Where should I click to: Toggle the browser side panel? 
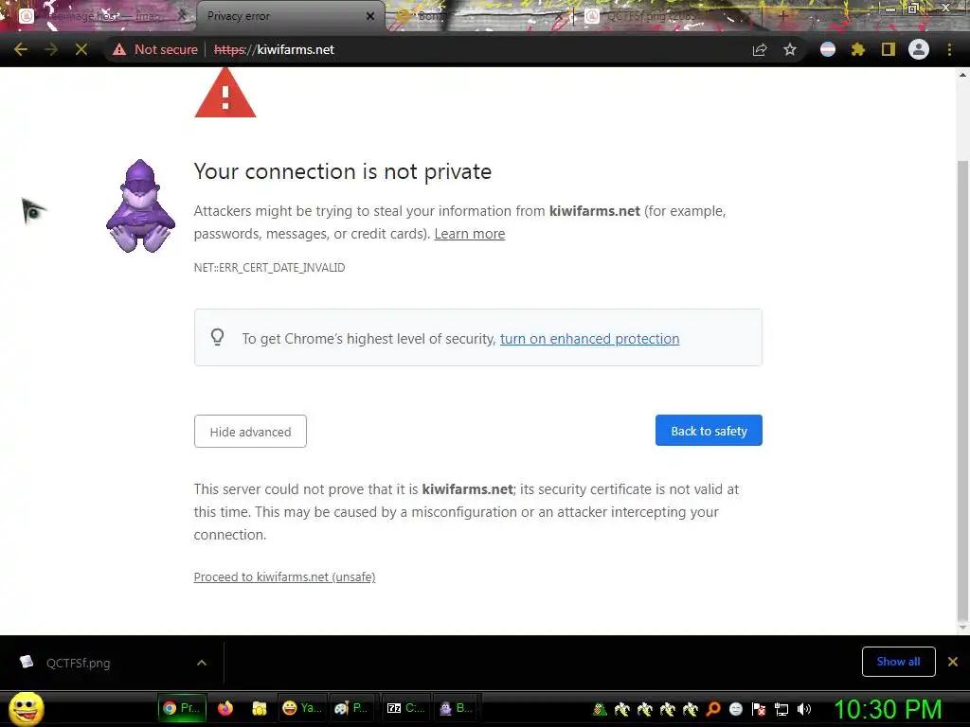pyautogui.click(x=889, y=49)
